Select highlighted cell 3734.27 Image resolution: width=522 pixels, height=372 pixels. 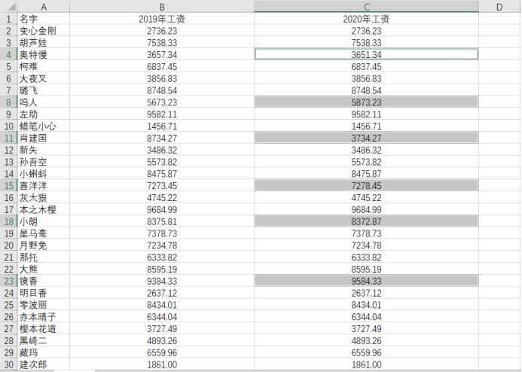(366, 138)
